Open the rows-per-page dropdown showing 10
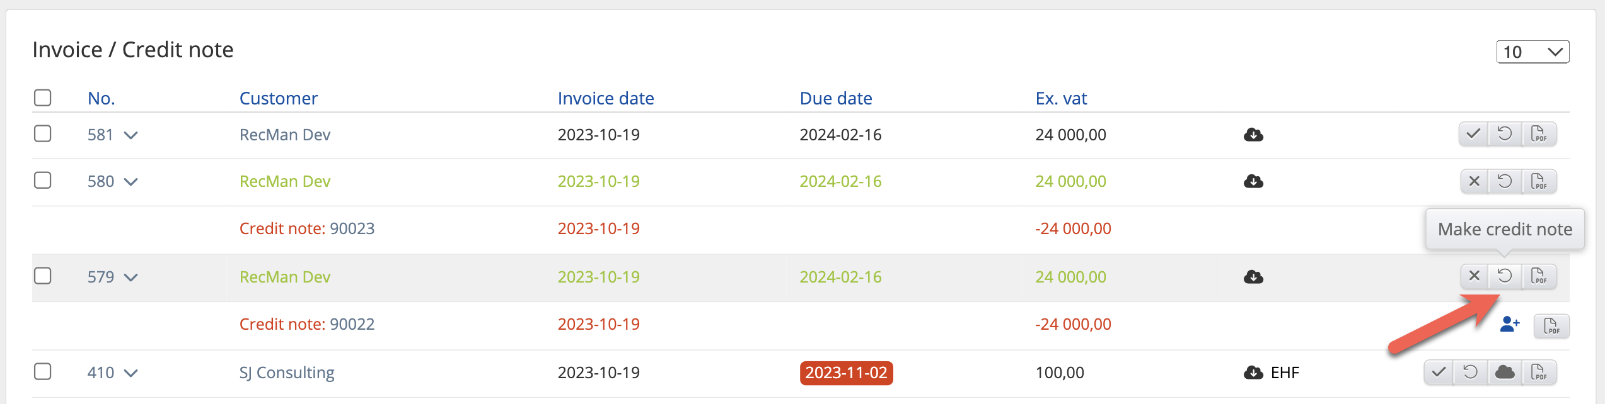The height and width of the screenshot is (404, 1605). [1533, 52]
